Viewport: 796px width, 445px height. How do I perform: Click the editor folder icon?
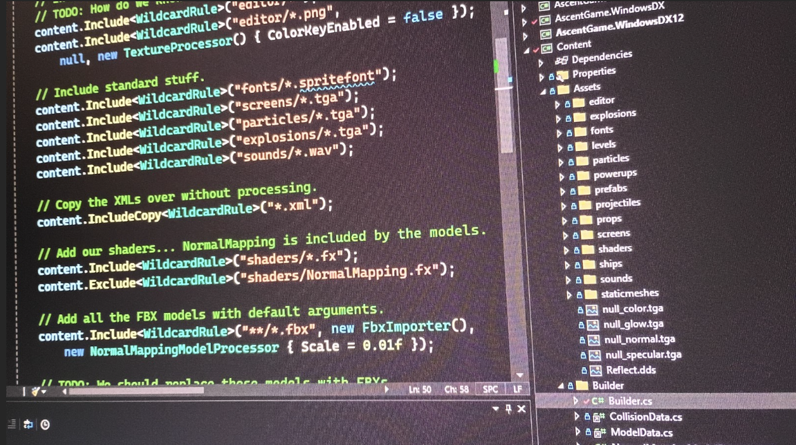click(x=578, y=102)
